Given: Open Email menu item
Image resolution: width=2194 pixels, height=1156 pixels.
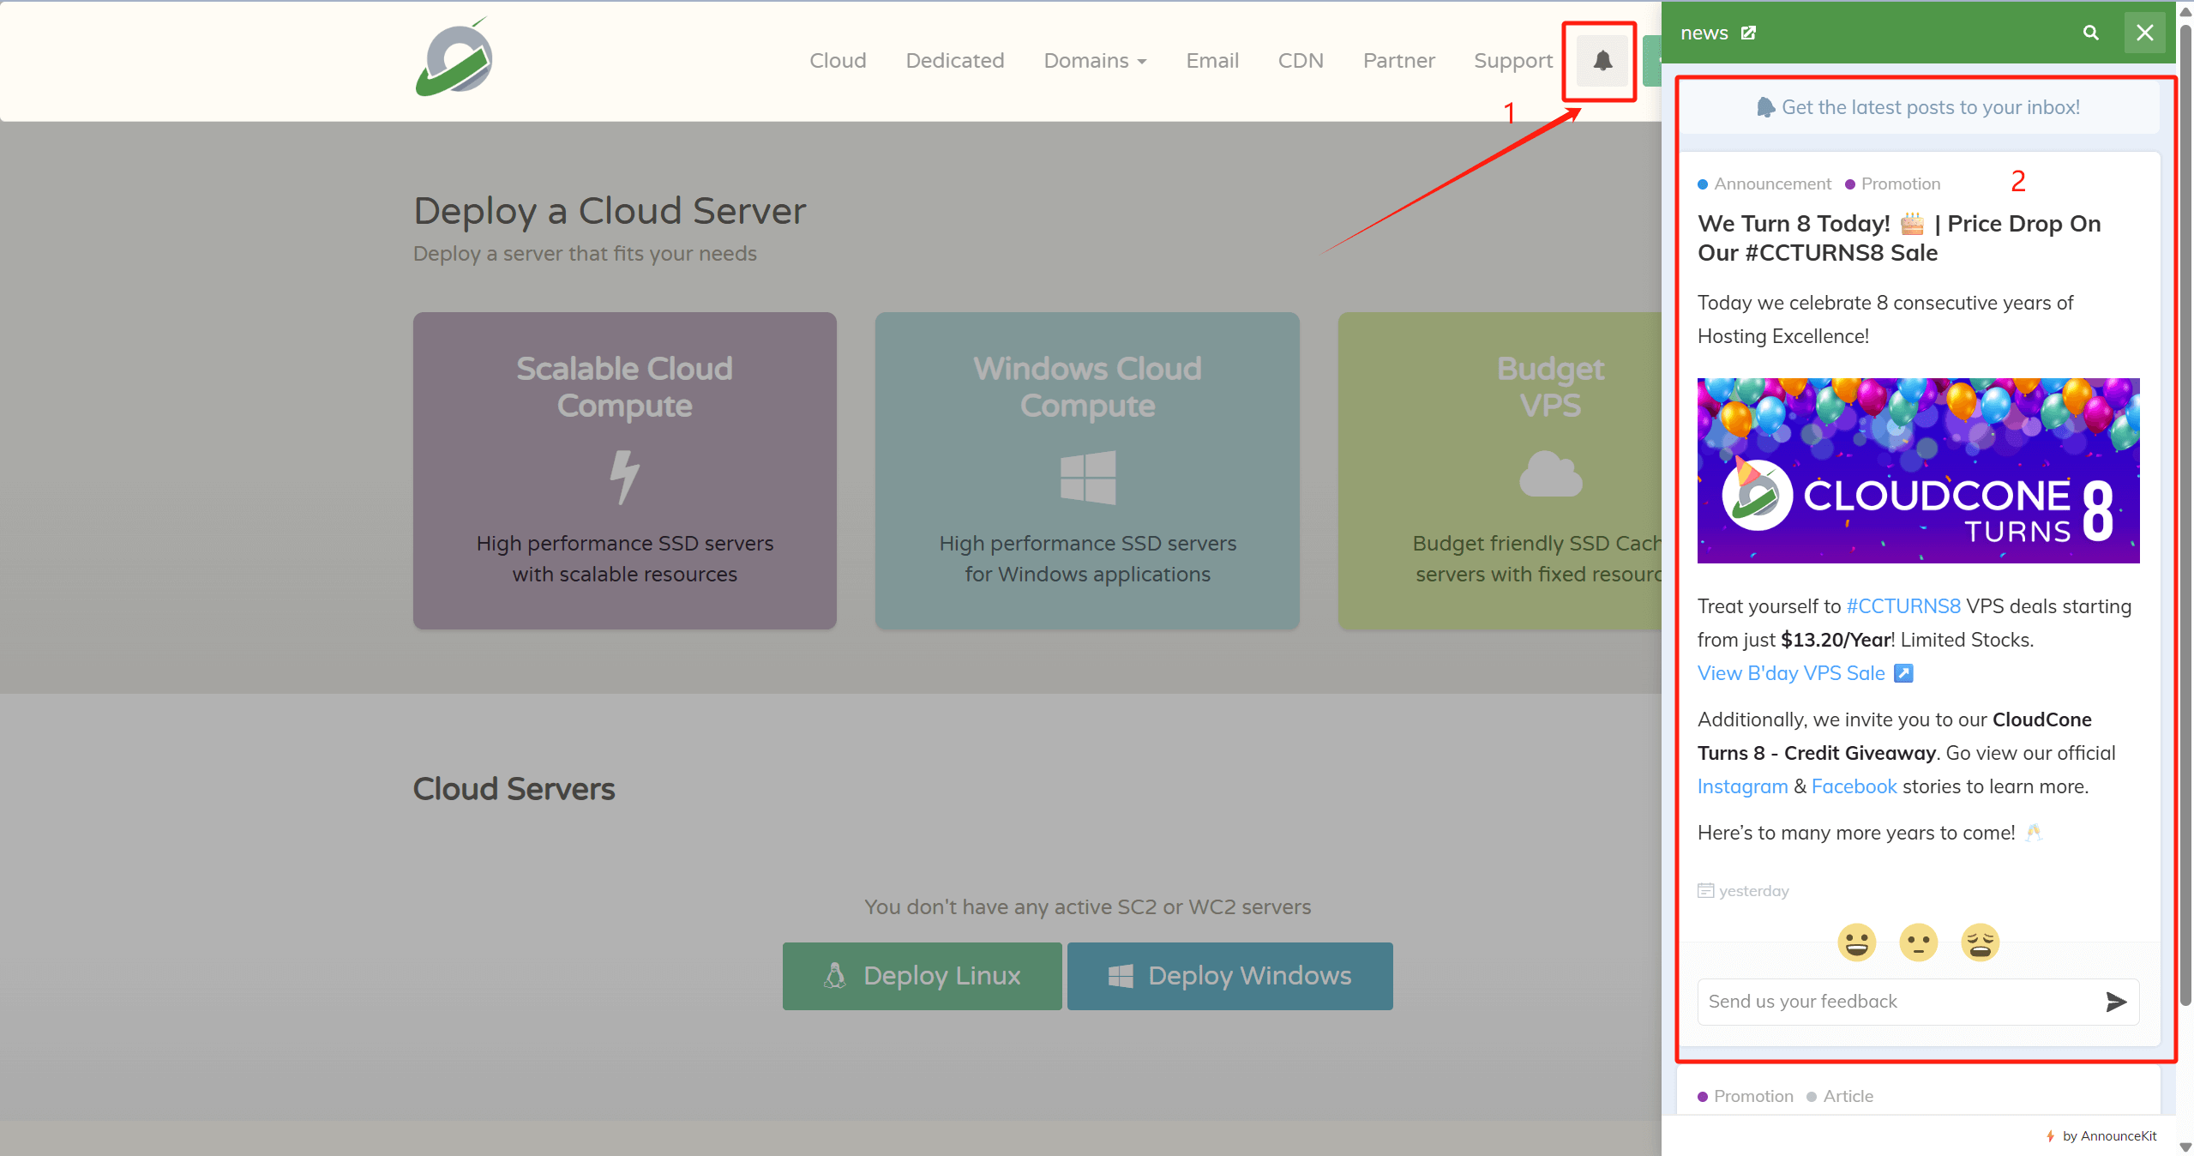Looking at the screenshot, I should pyautogui.click(x=1211, y=61).
